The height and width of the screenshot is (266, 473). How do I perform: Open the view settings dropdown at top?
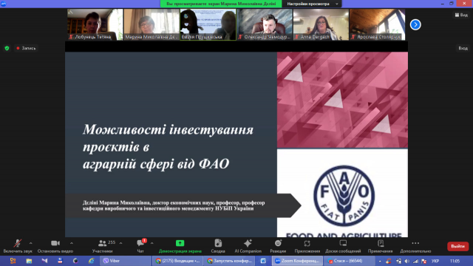[312, 4]
